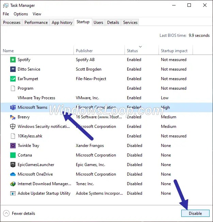This screenshot has width=213, height=222.
Task: Click the File-New-Project publisher cell
Action: (x=91, y=79)
